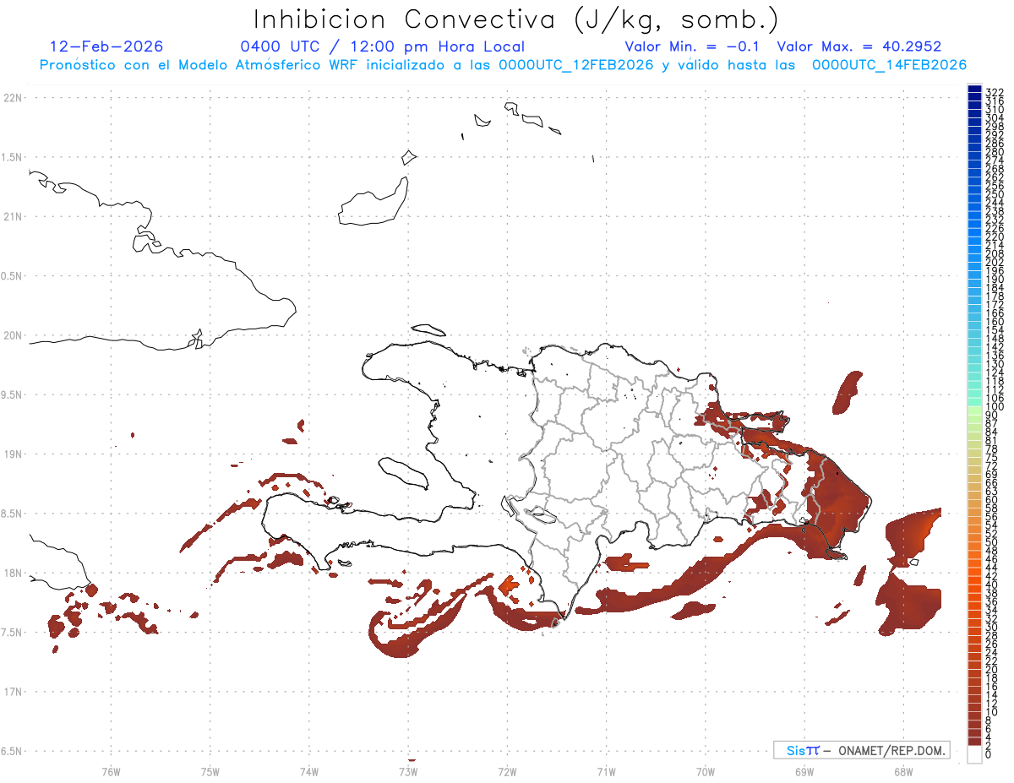Click the '0' color scale value

click(x=989, y=754)
